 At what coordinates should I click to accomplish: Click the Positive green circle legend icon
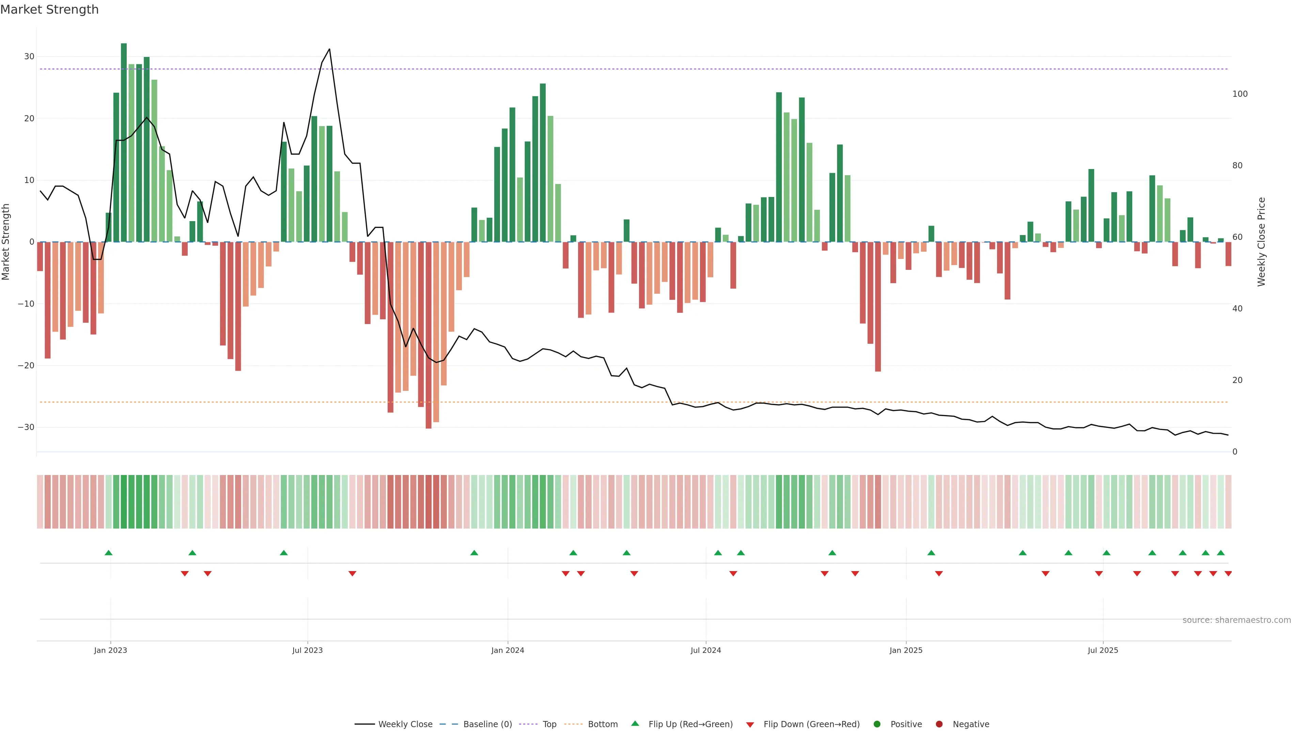[877, 724]
